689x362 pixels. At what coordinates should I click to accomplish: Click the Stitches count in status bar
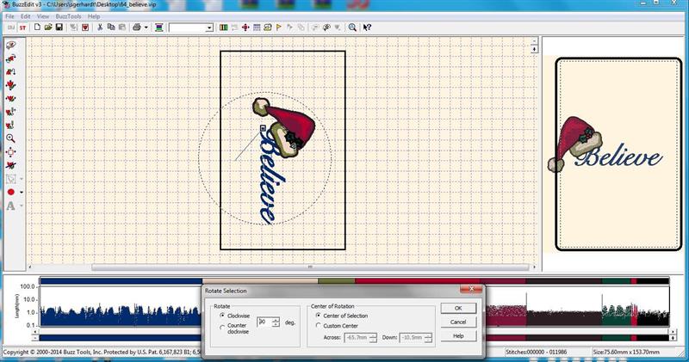click(536, 352)
